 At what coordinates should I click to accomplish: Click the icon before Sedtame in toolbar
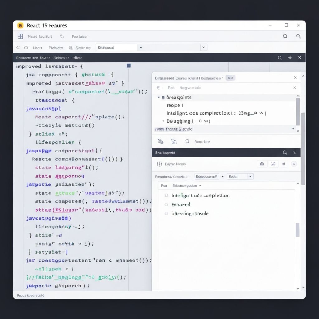tap(71, 48)
